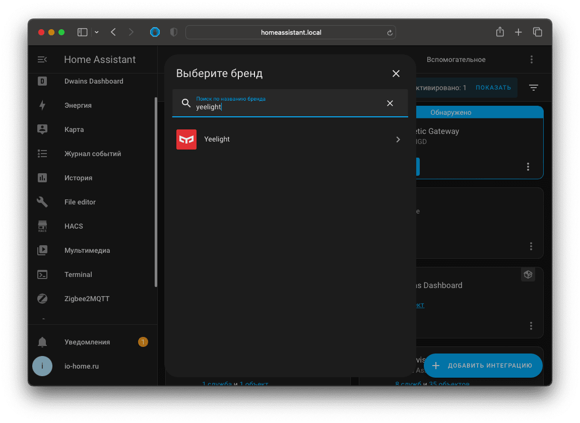Open Уведомления notifications panel
580x423 pixels.
[x=87, y=342]
